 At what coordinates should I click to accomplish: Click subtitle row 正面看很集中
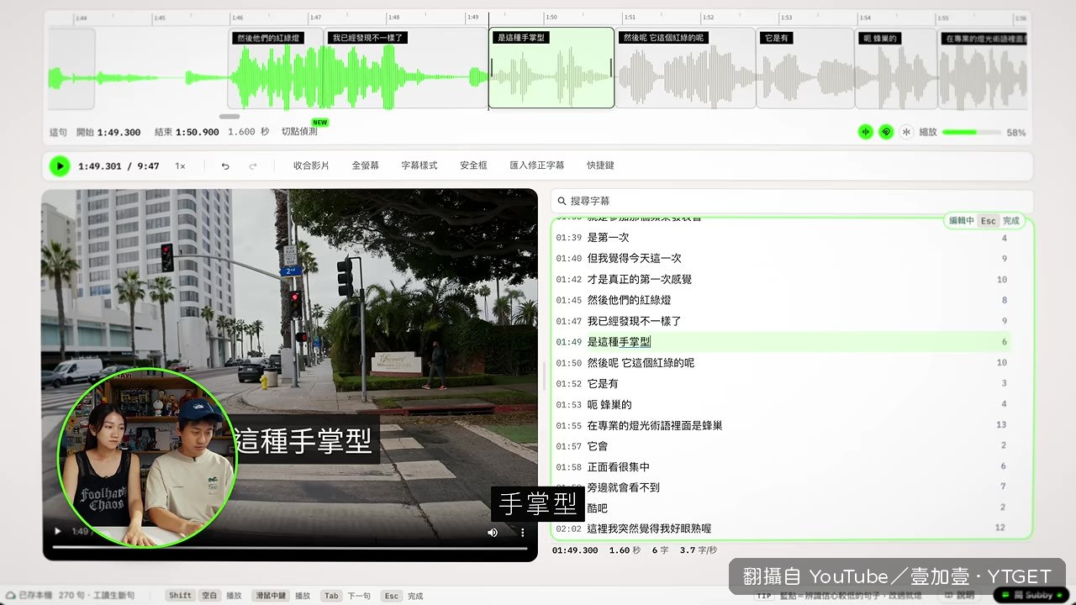click(x=781, y=467)
